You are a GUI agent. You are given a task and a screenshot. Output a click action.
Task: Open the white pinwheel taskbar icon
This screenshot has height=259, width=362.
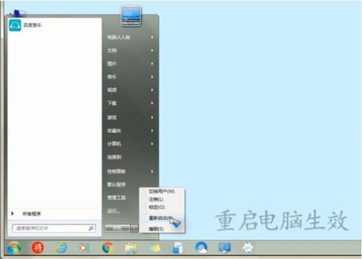coord(247,248)
